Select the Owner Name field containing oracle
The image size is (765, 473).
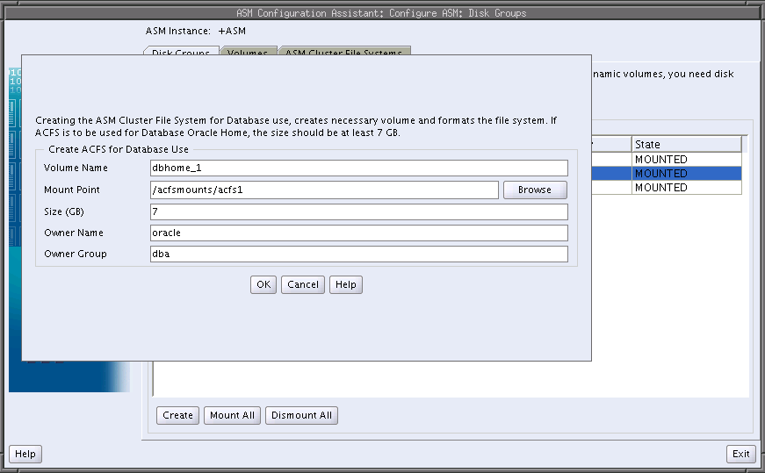click(x=358, y=233)
